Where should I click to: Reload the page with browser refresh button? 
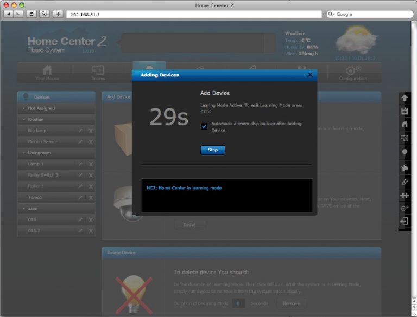click(x=31, y=14)
